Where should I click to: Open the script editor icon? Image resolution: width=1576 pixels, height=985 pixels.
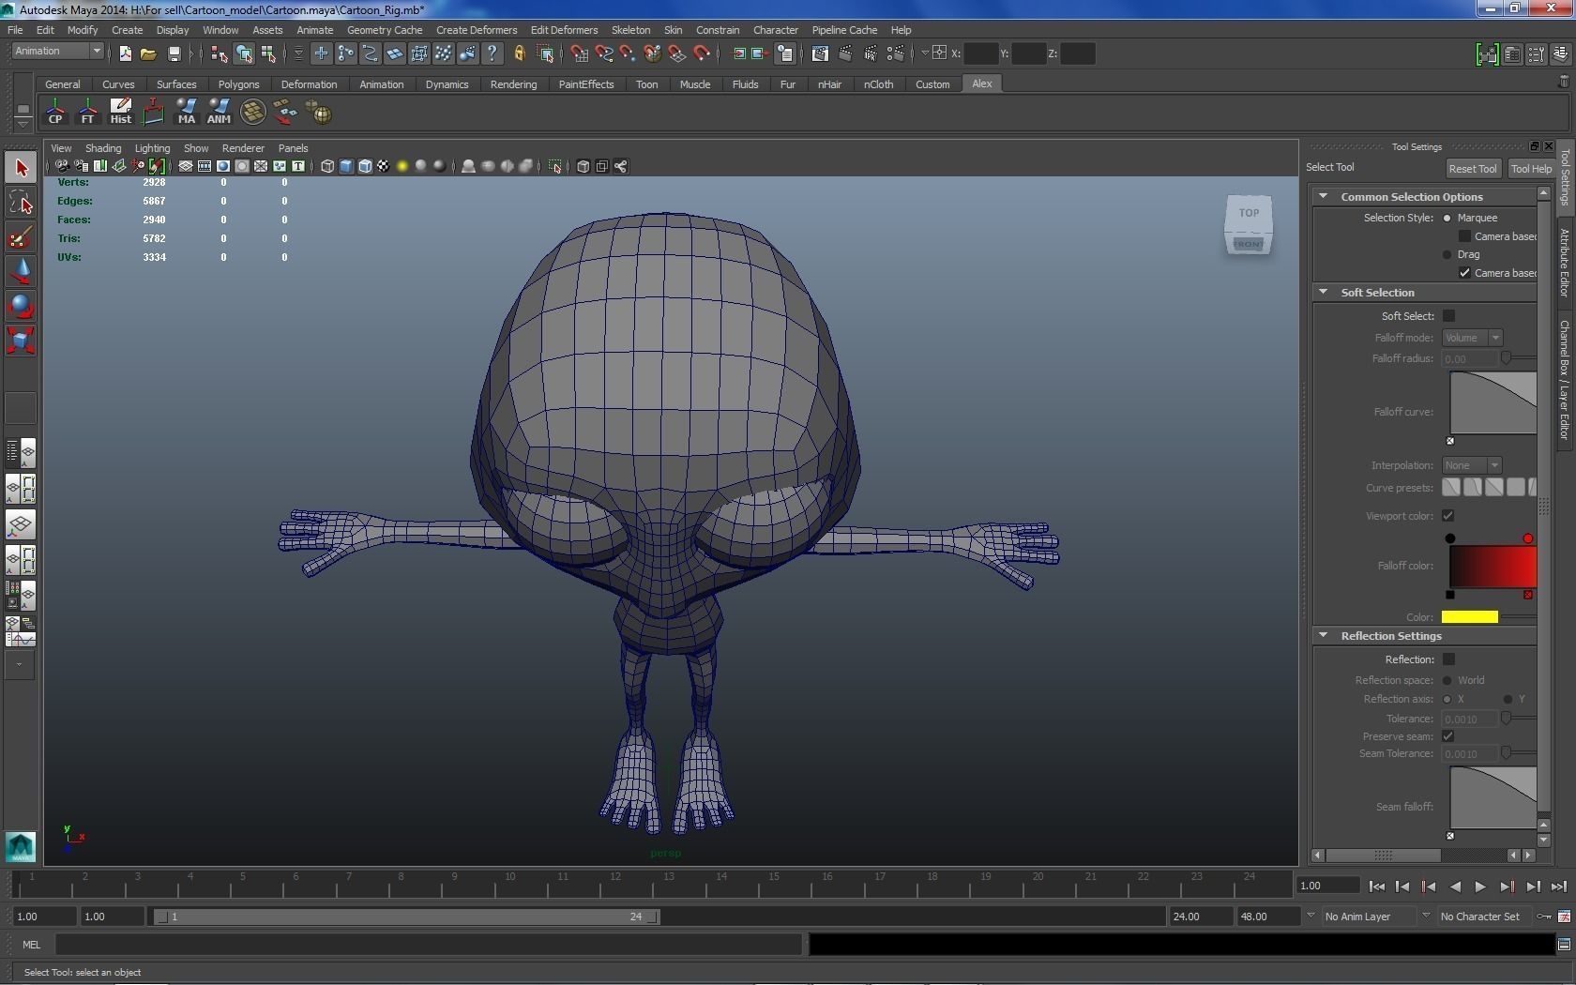[x=1564, y=945]
